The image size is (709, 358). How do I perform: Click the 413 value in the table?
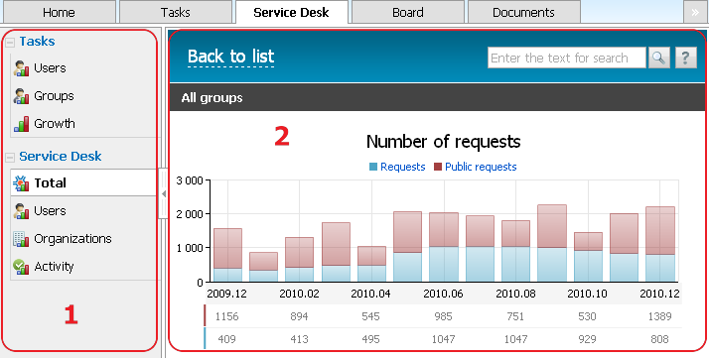[x=299, y=339]
